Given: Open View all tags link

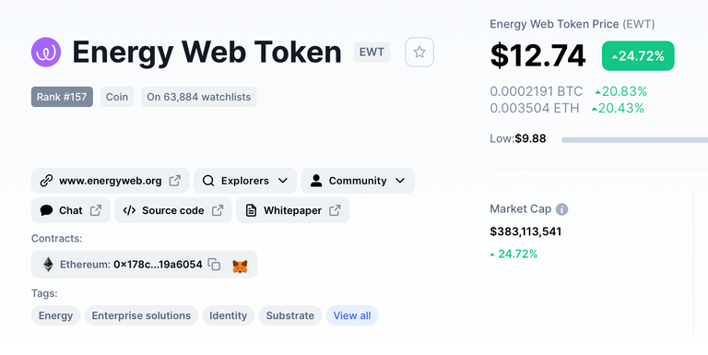Looking at the screenshot, I should coord(352,315).
